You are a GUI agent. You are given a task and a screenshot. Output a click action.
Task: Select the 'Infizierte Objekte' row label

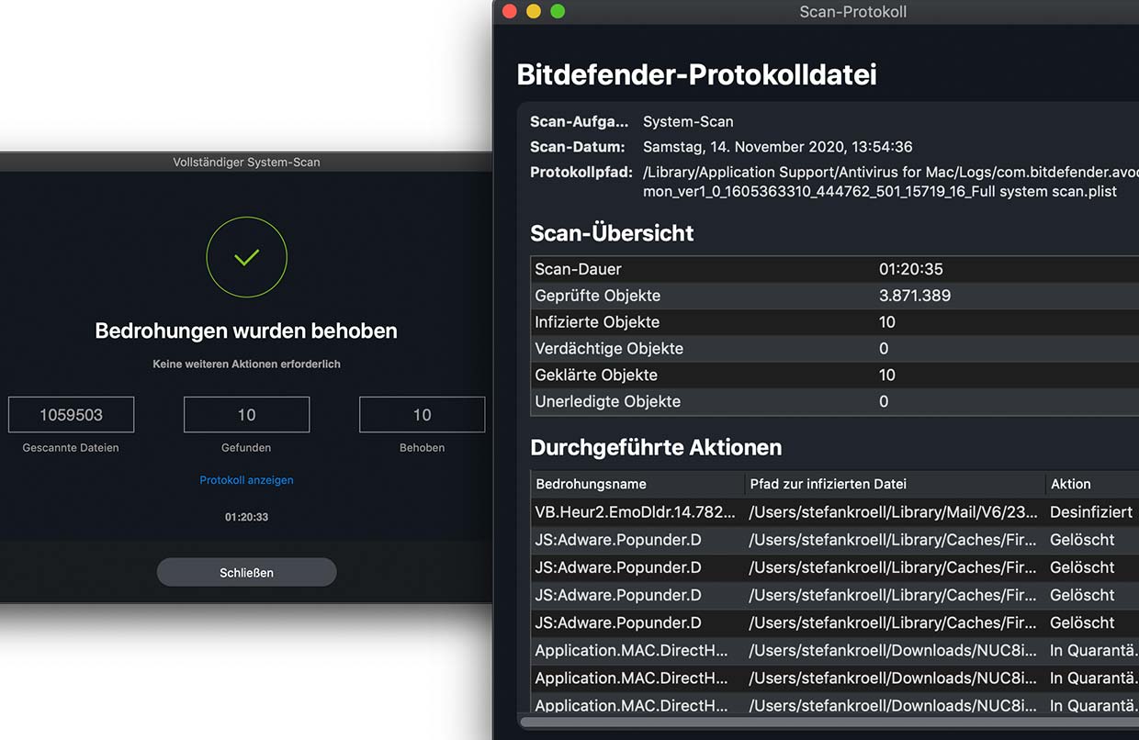(597, 322)
